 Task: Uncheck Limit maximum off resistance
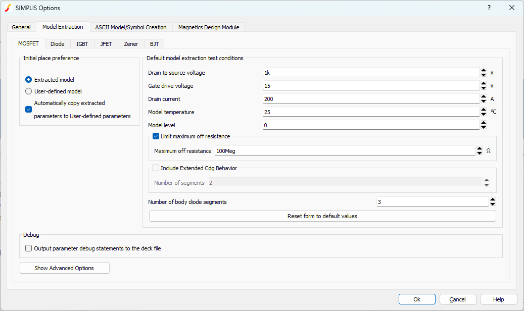[156, 136]
